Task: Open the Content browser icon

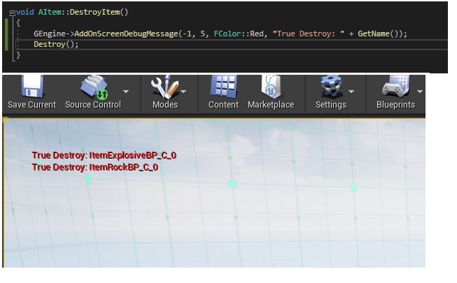Action: (x=223, y=87)
